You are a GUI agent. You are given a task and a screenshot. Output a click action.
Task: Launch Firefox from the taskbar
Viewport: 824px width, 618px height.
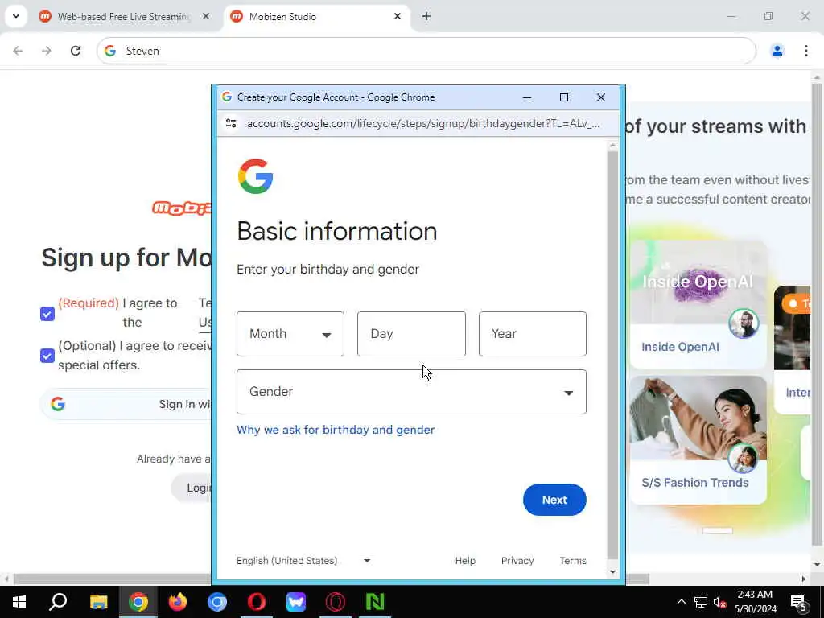[178, 602]
